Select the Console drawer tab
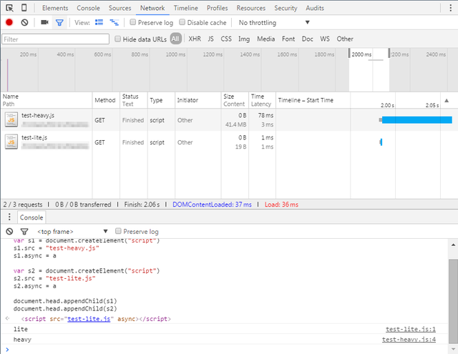 click(31, 217)
